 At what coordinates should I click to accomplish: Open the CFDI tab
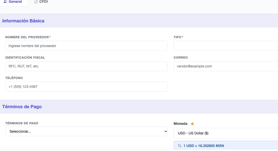click(x=41, y=2)
